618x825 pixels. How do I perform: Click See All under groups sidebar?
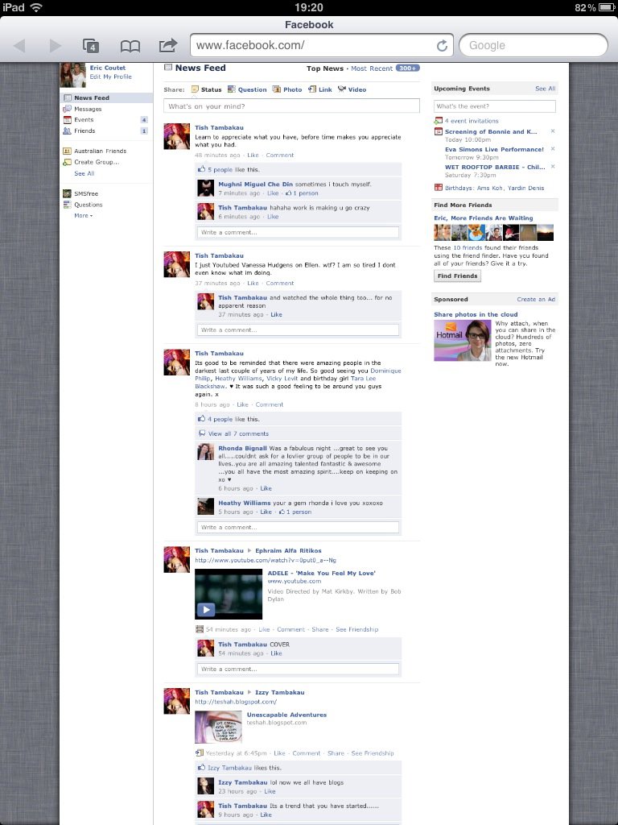coord(84,174)
